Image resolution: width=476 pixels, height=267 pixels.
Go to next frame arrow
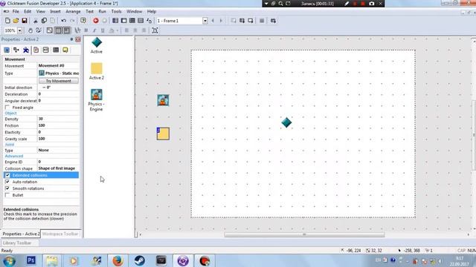[221, 21]
